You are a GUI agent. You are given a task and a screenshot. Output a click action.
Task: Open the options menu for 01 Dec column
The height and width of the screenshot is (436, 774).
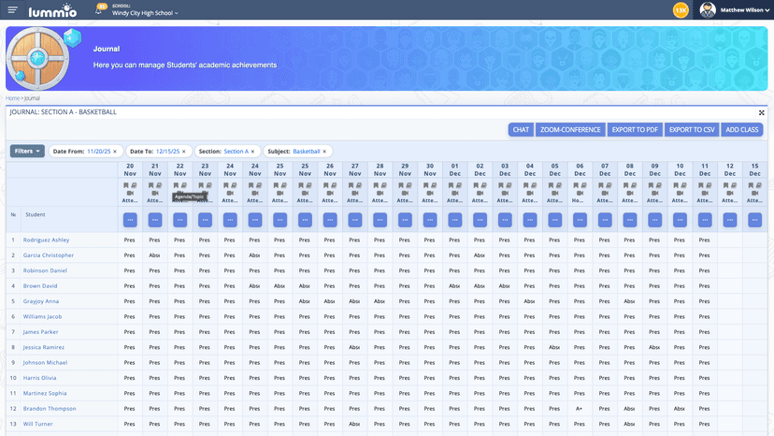click(x=455, y=220)
